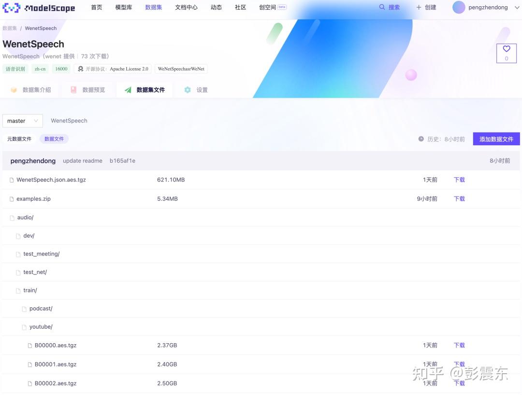
Task: Open 文档中心 in the top navigation
Action: tap(186, 7)
